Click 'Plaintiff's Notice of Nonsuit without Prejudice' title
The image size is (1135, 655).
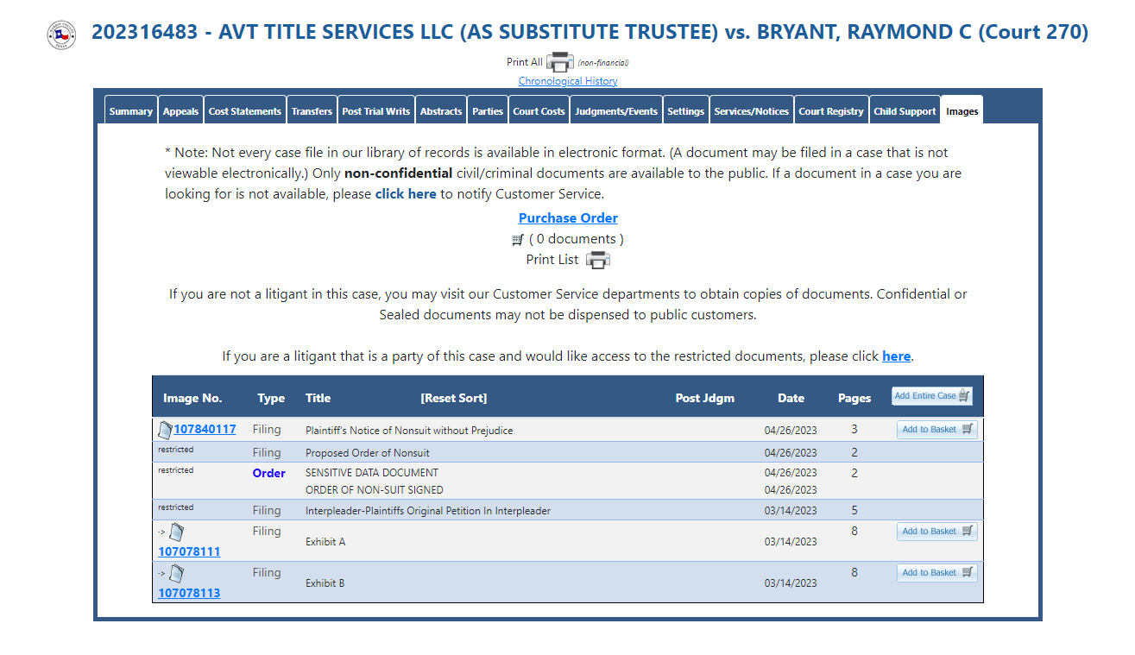click(409, 431)
